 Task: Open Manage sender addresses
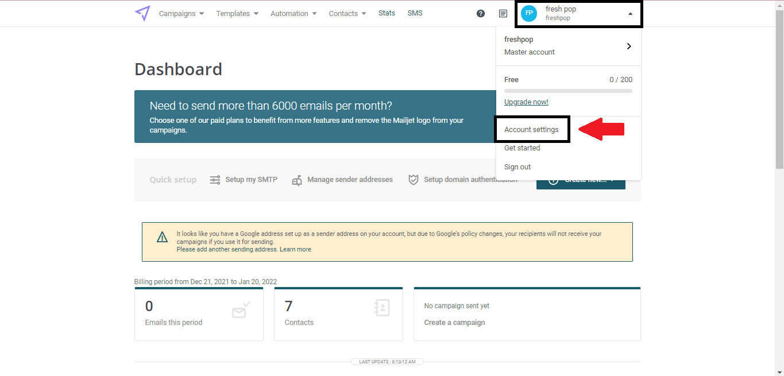[342, 180]
